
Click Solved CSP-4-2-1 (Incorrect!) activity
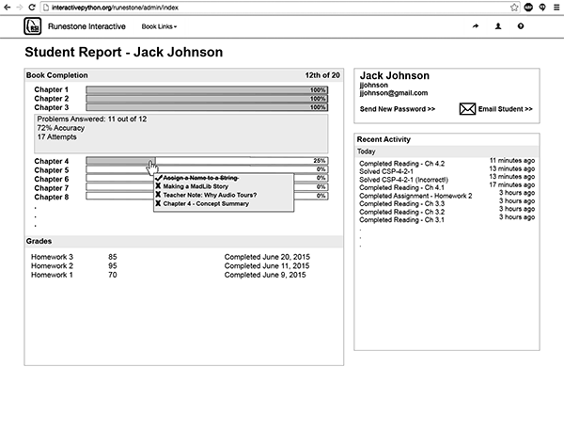click(403, 180)
